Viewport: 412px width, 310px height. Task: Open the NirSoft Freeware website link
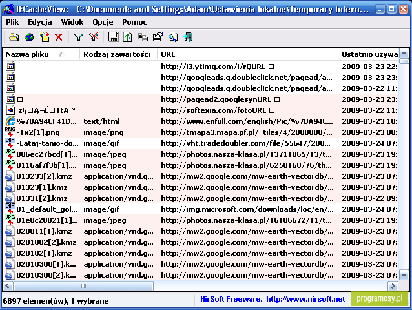click(273, 299)
